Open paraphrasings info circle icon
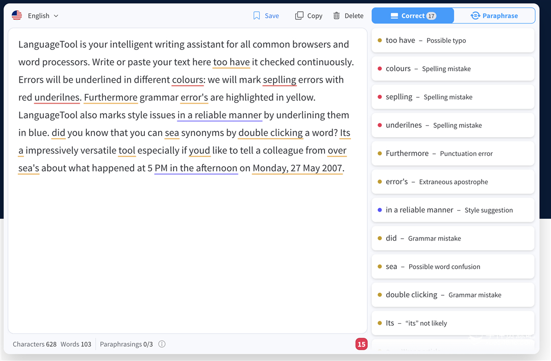 [x=162, y=344]
